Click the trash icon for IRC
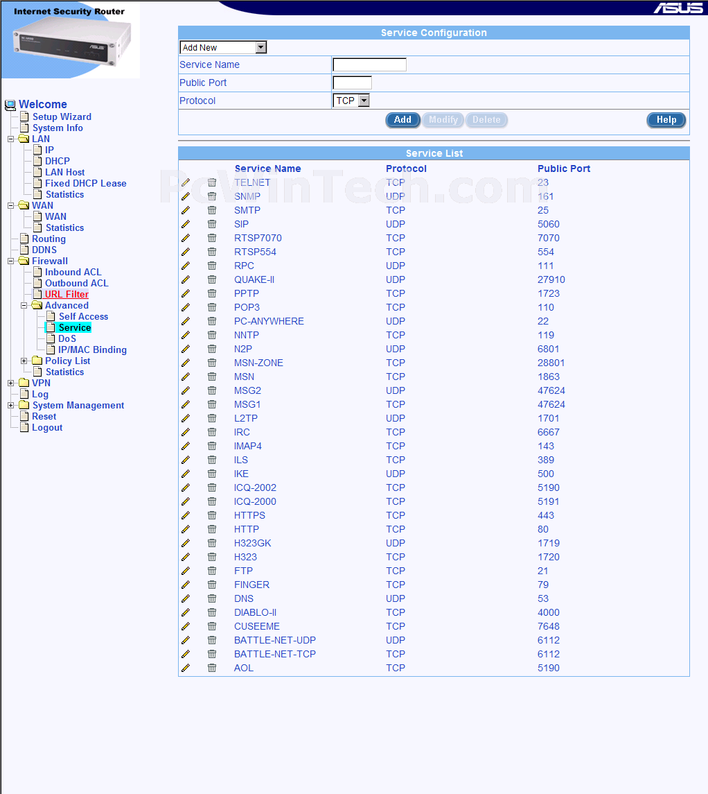The image size is (708, 794). coord(212,433)
